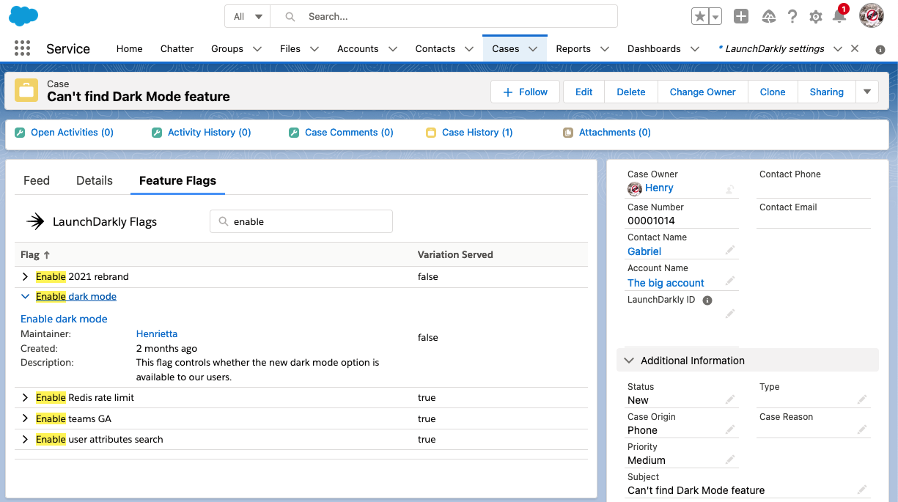Screen dimensions: 898x502
Task: Expand the Enable Redis rate limit row
Action: tap(26, 398)
